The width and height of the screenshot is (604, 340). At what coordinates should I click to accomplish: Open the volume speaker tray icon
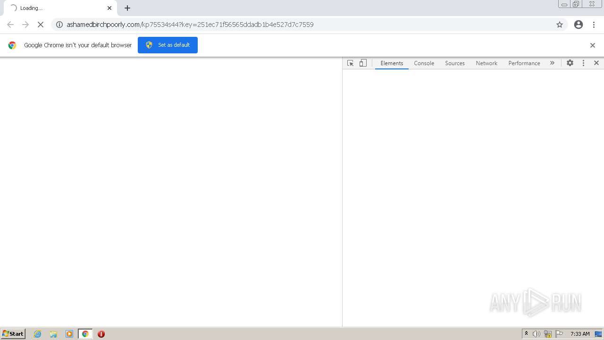tap(537, 334)
